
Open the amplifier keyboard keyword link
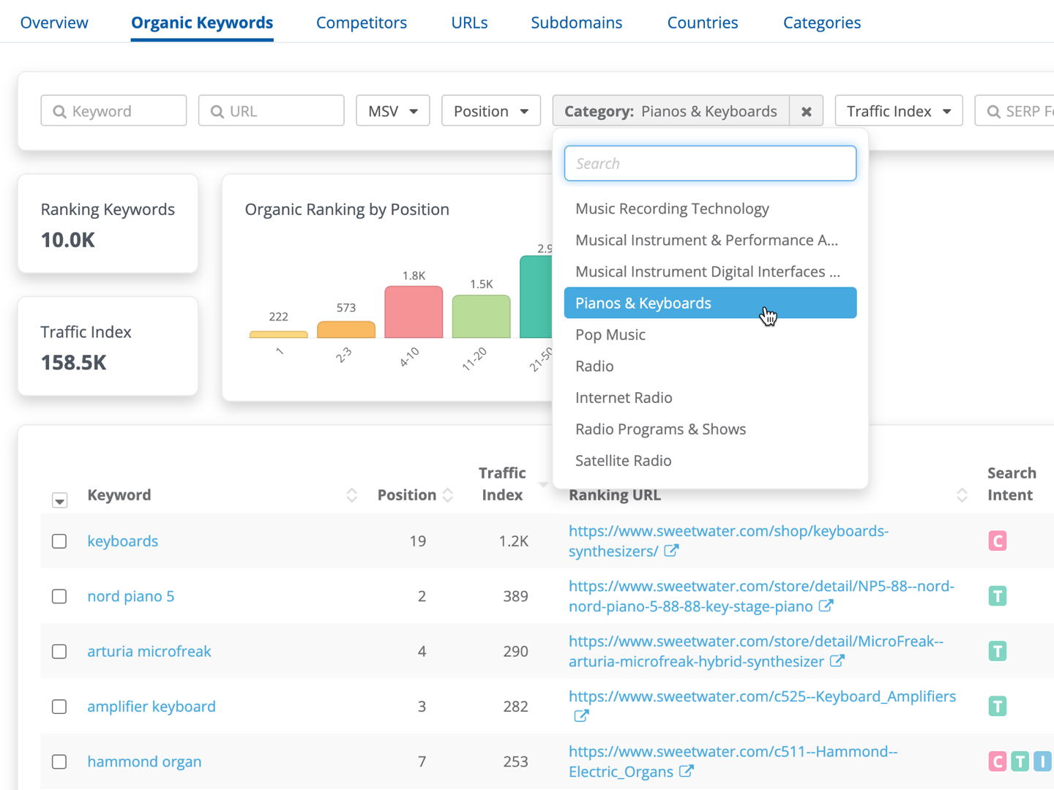(x=152, y=707)
